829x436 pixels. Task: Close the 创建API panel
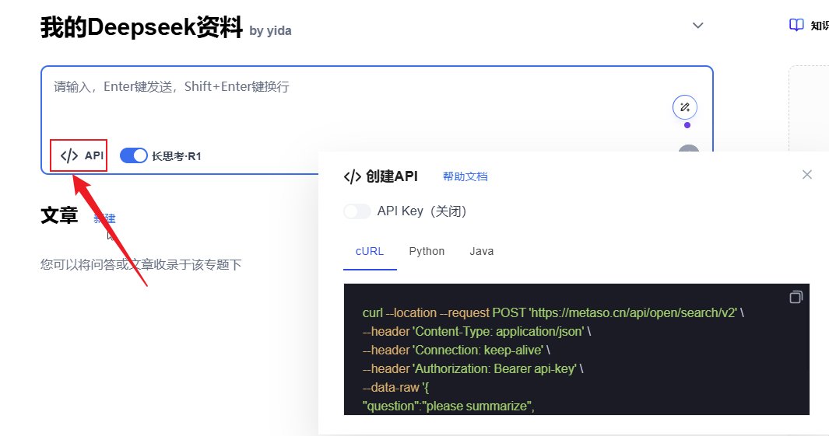(806, 175)
